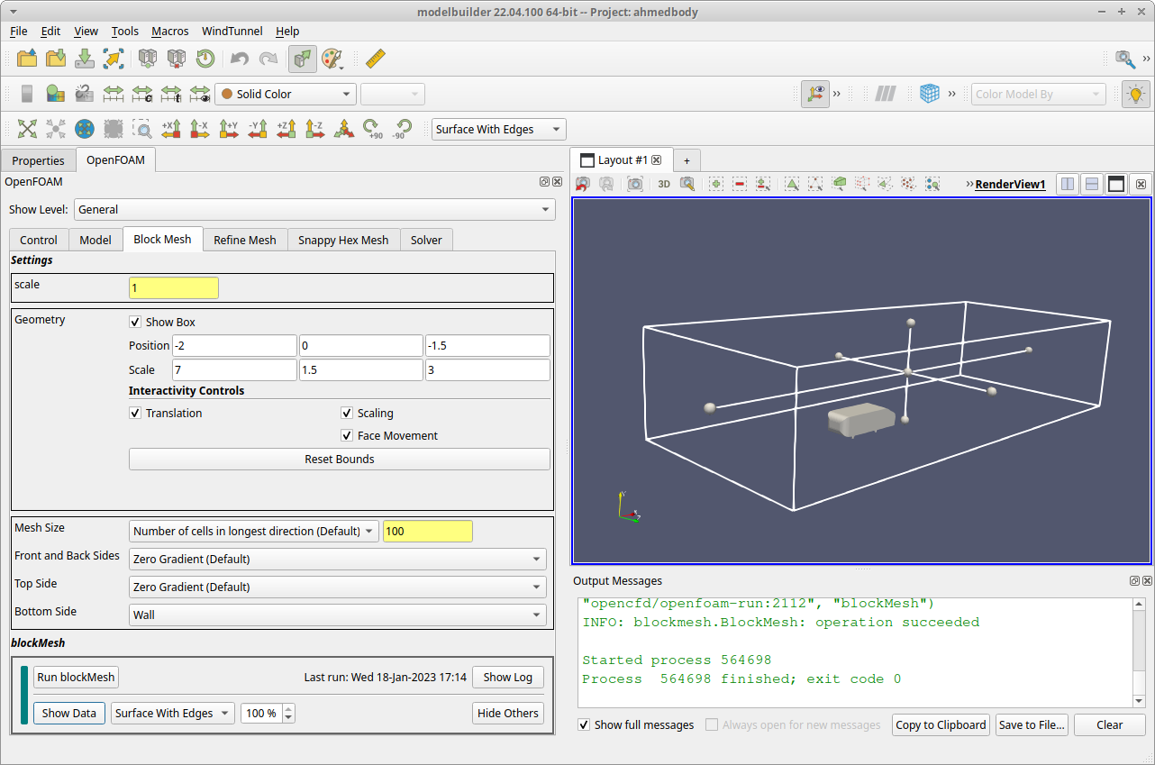Click the reset camera arrows icon
The height and width of the screenshot is (765, 1155).
[27, 129]
